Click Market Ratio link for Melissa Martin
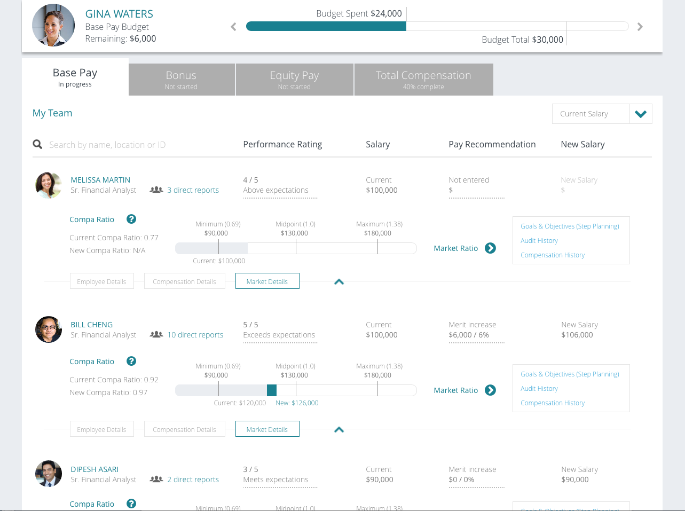685x511 pixels. point(455,248)
